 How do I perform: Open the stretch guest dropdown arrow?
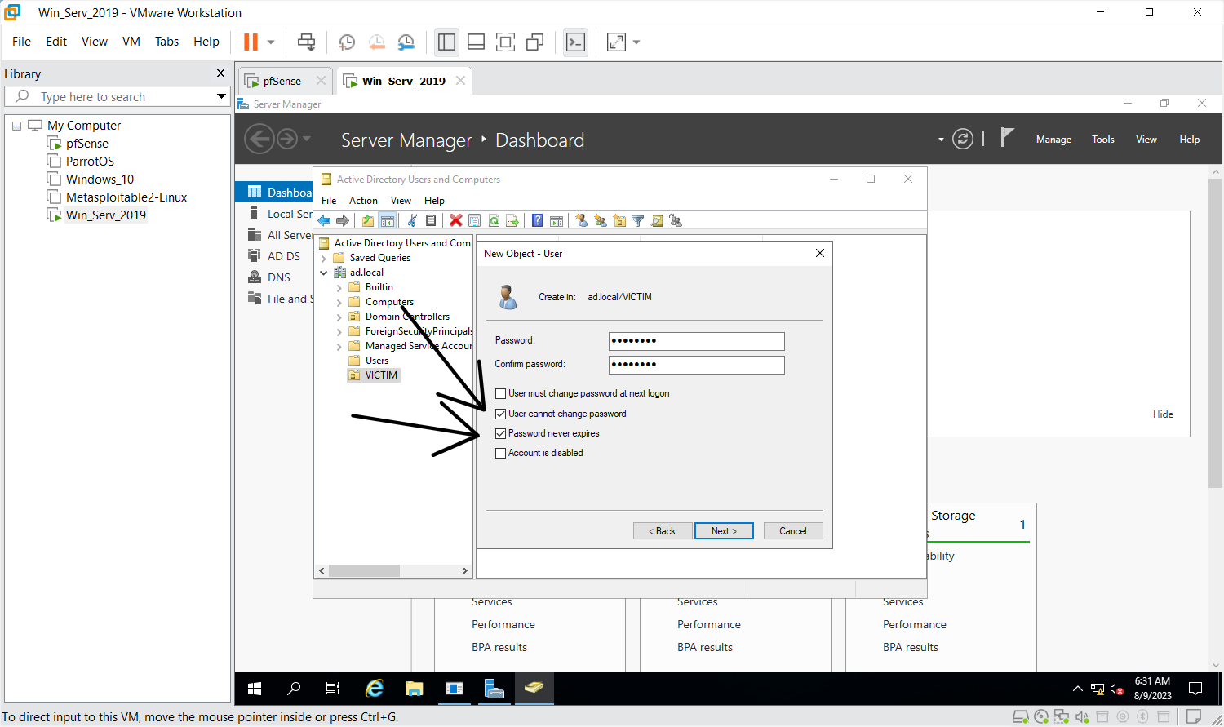click(636, 42)
